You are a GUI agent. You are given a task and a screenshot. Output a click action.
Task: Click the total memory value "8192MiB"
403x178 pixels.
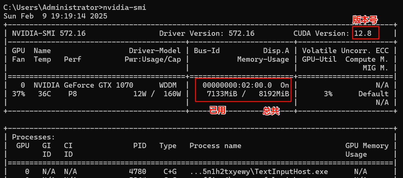pos(274,94)
